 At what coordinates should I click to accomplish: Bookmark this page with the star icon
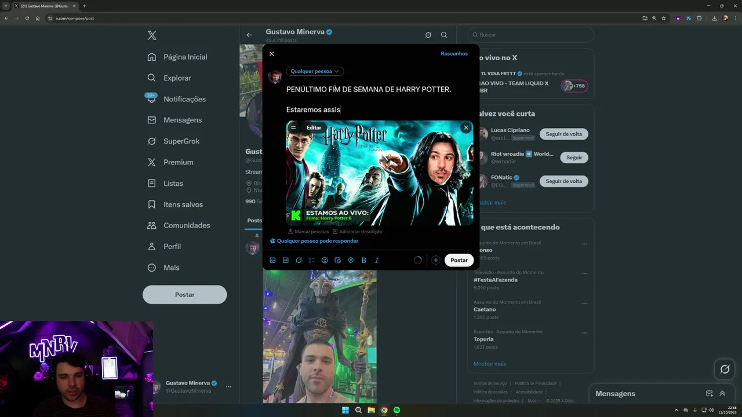[x=664, y=18]
